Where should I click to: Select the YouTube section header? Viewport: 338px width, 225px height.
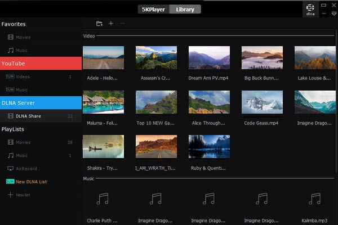41,63
